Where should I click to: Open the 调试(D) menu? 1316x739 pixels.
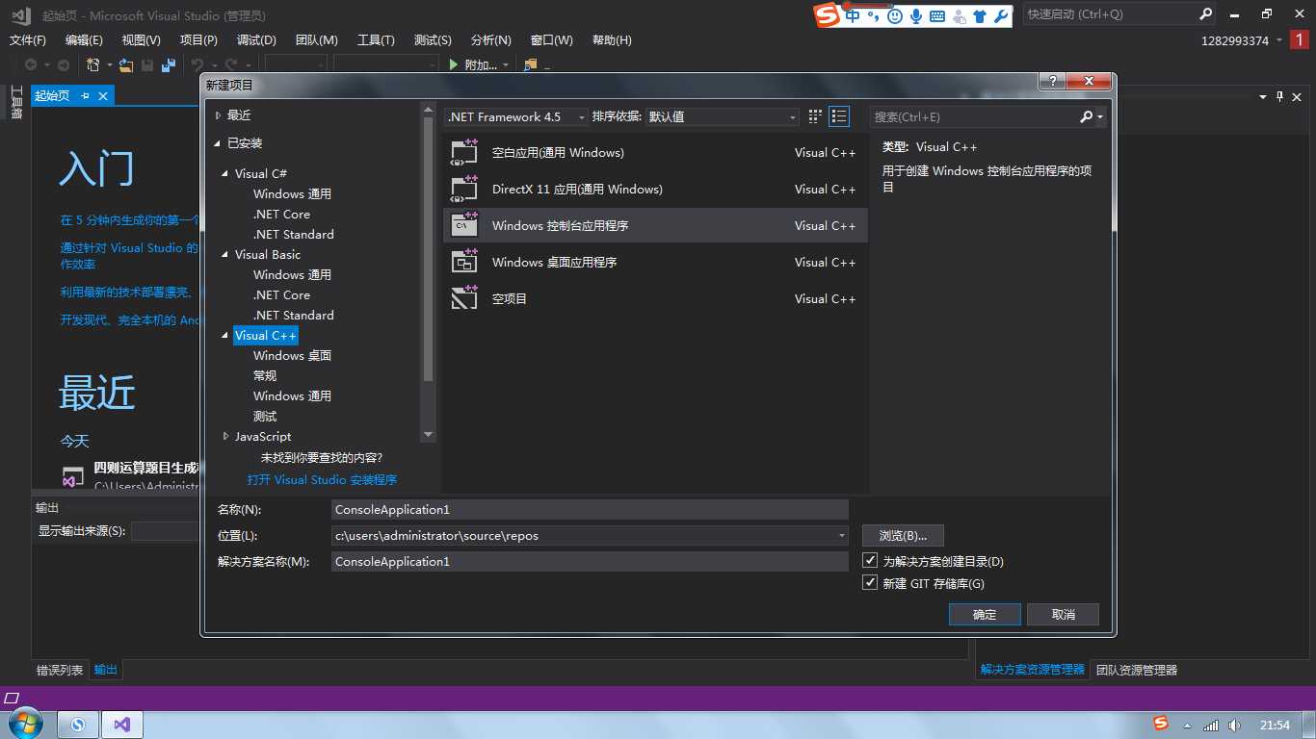256,40
